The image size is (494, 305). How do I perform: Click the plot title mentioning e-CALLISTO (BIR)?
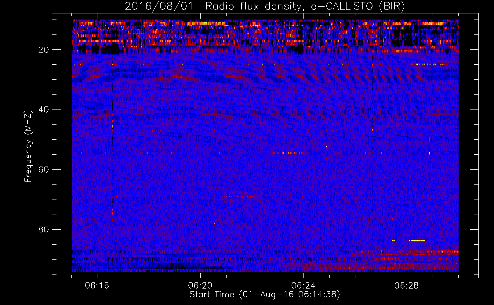[x=265, y=6]
